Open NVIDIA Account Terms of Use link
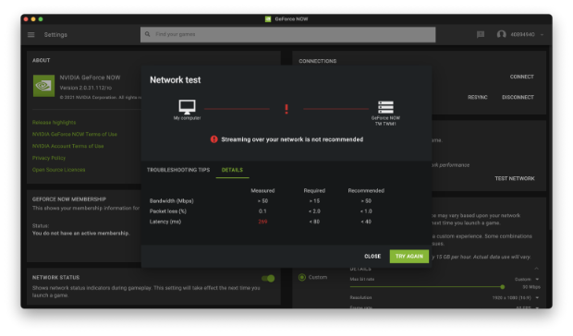The width and height of the screenshot is (573, 336). tap(68, 146)
